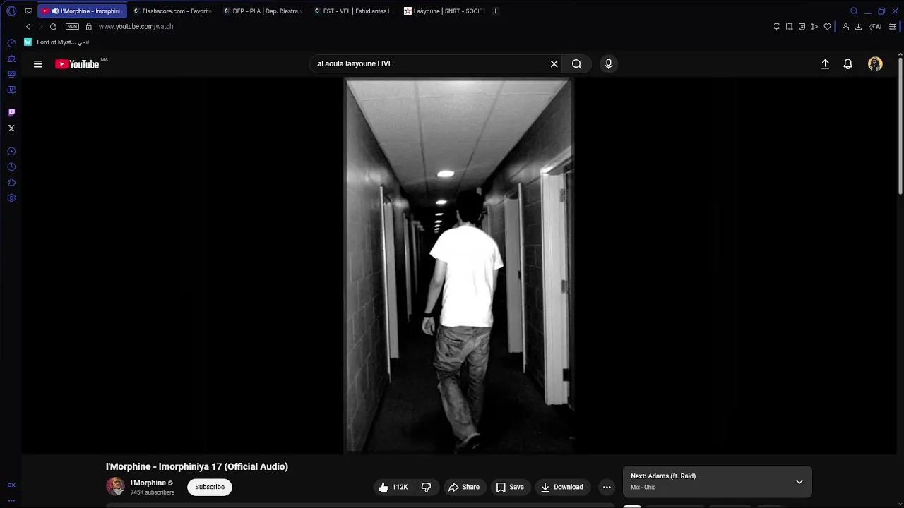
Task: Open sidebar three-dots setup menu
Action: (11, 500)
